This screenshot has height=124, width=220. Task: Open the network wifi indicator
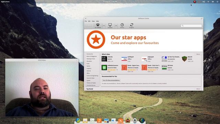click(208, 2)
